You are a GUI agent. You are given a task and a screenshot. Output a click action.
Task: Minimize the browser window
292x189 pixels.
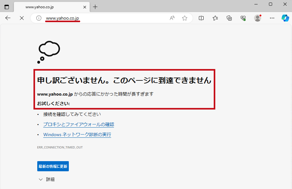point(256,4)
